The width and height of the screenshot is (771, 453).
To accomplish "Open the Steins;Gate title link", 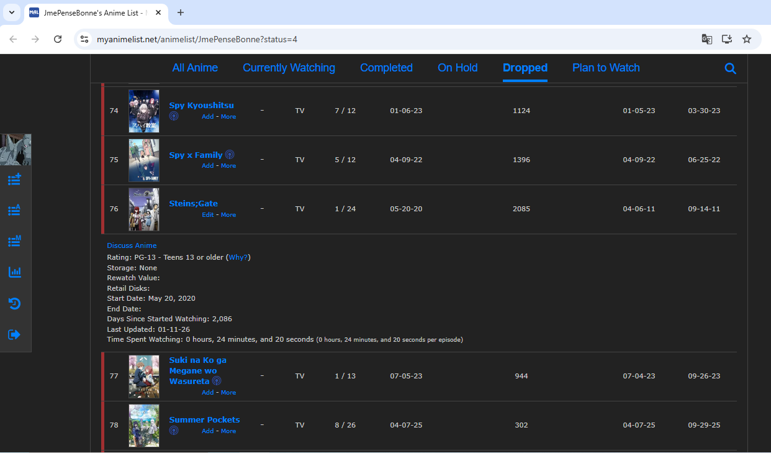I will 194,204.
